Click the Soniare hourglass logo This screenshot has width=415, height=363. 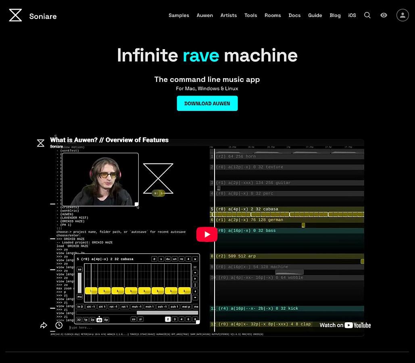click(15, 15)
